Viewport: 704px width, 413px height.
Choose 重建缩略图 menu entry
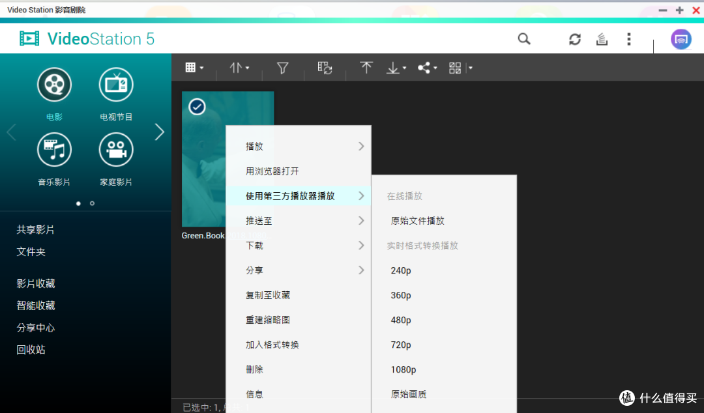point(299,320)
